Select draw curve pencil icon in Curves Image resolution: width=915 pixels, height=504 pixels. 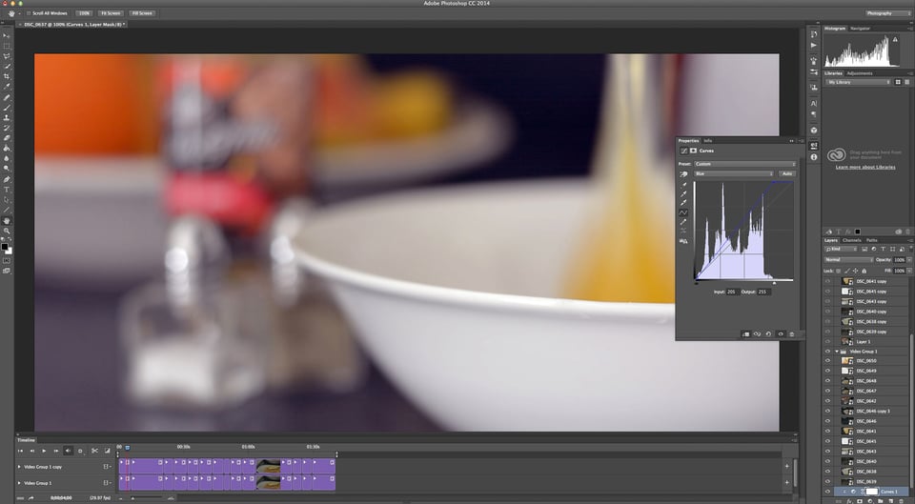click(683, 222)
